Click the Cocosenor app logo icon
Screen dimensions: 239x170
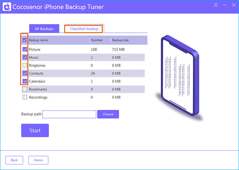(7, 7)
